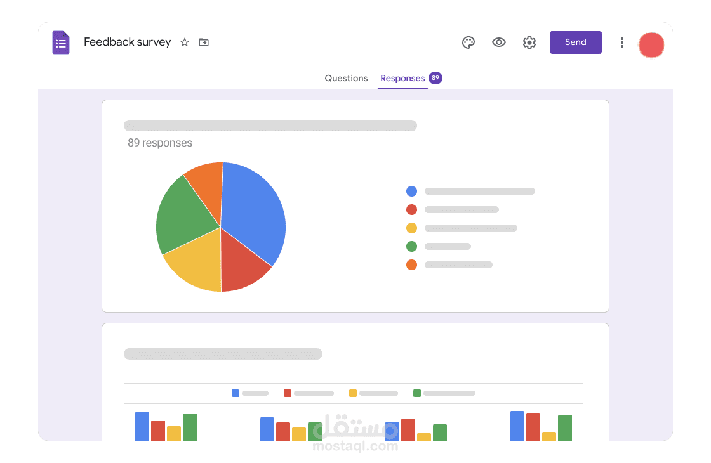Click the Google Forms purple document icon
The height and width of the screenshot is (463, 711).
tap(61, 42)
